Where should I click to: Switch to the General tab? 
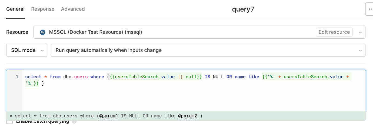point(15,9)
